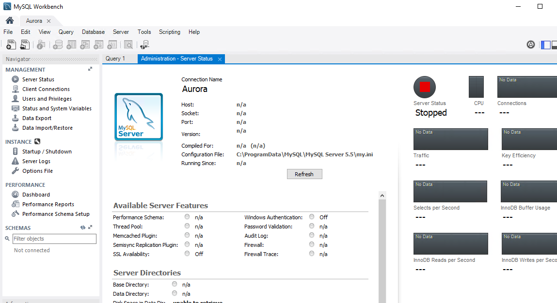Click Create new view toolbar icon

click(x=85, y=45)
